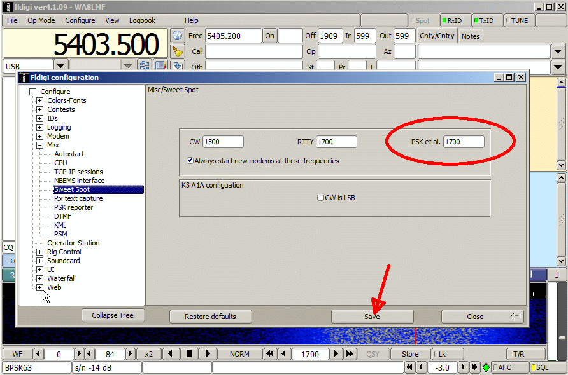
Task: Click the WF waterfall mode button
Action: coord(17,354)
